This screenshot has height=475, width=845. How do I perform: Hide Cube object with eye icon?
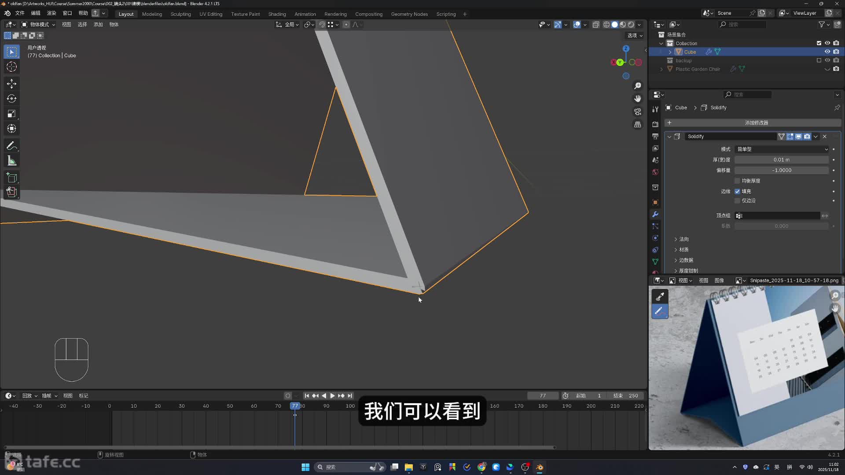click(827, 52)
